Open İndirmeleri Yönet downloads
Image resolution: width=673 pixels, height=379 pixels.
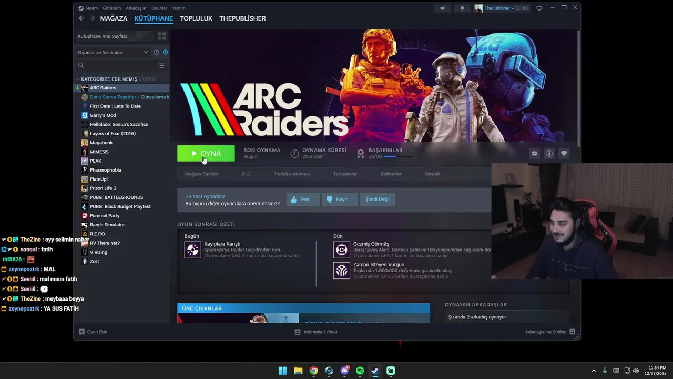[316, 332]
